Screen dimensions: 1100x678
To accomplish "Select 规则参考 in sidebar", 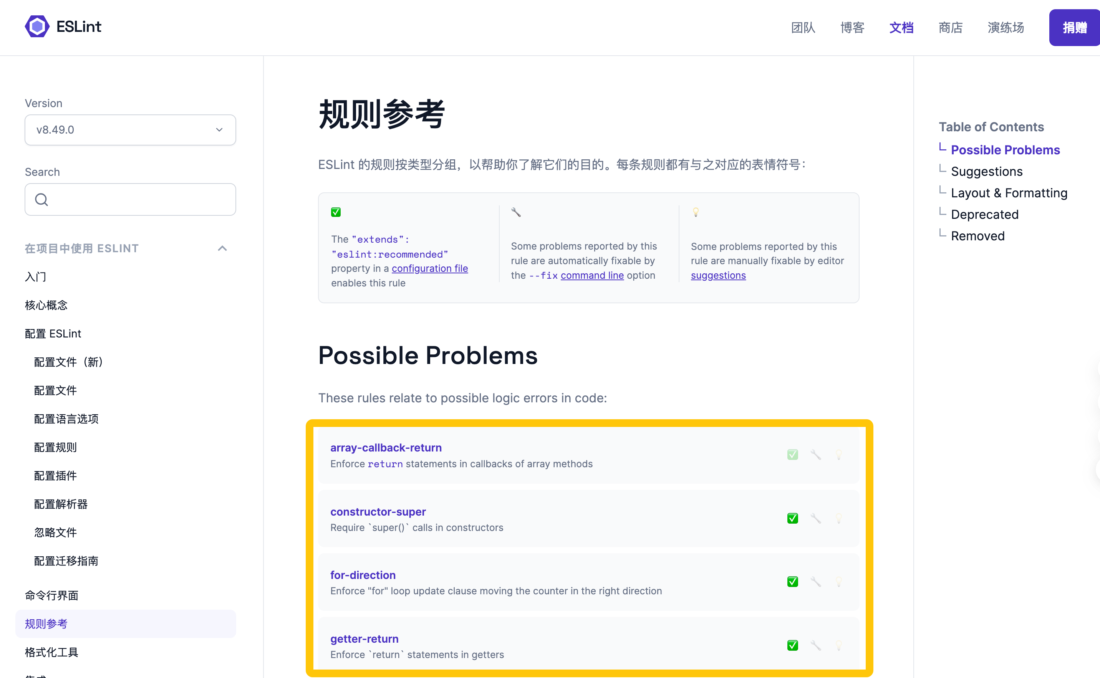I will click(x=126, y=624).
